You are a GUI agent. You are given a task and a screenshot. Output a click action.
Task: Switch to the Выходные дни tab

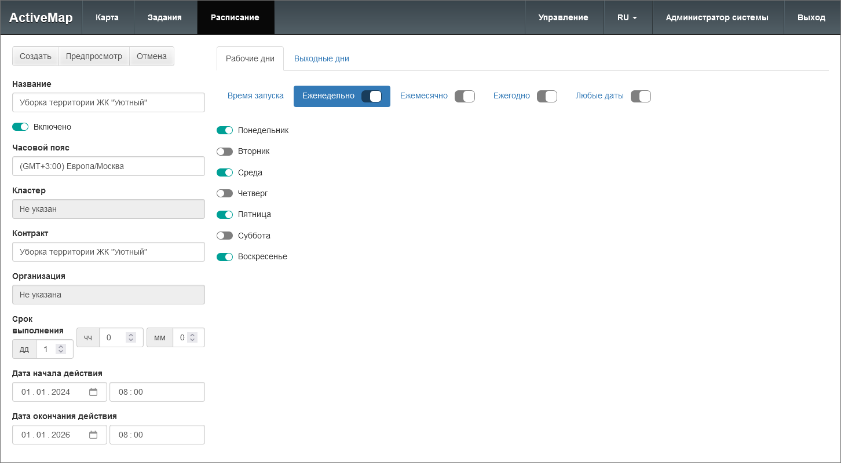click(321, 58)
